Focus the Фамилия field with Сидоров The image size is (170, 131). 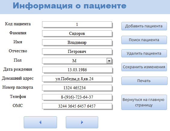[x=77, y=33]
